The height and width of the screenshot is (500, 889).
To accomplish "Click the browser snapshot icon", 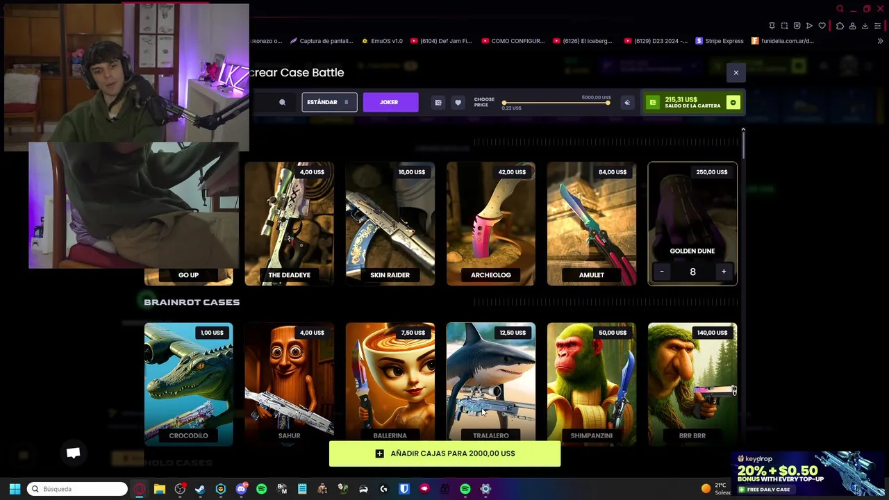I will click(784, 26).
